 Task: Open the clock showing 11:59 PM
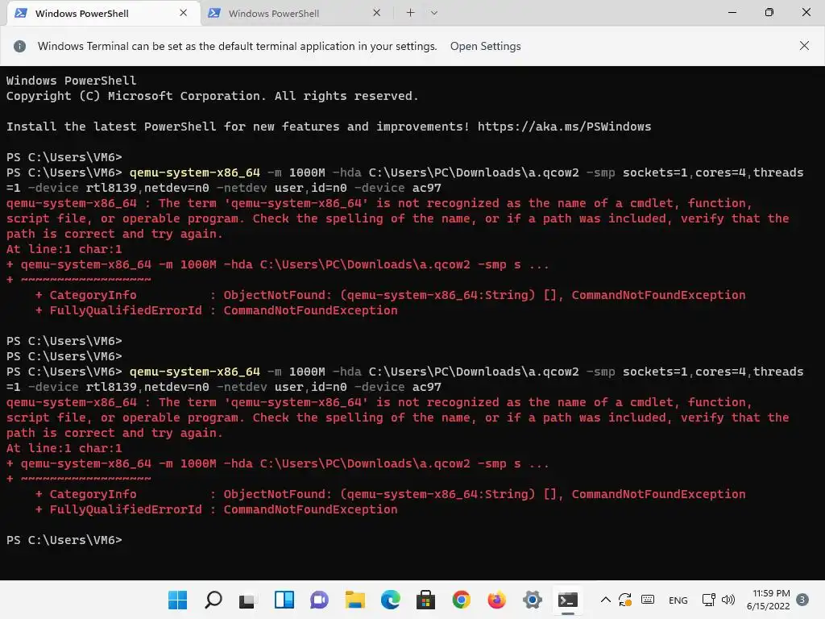click(768, 600)
